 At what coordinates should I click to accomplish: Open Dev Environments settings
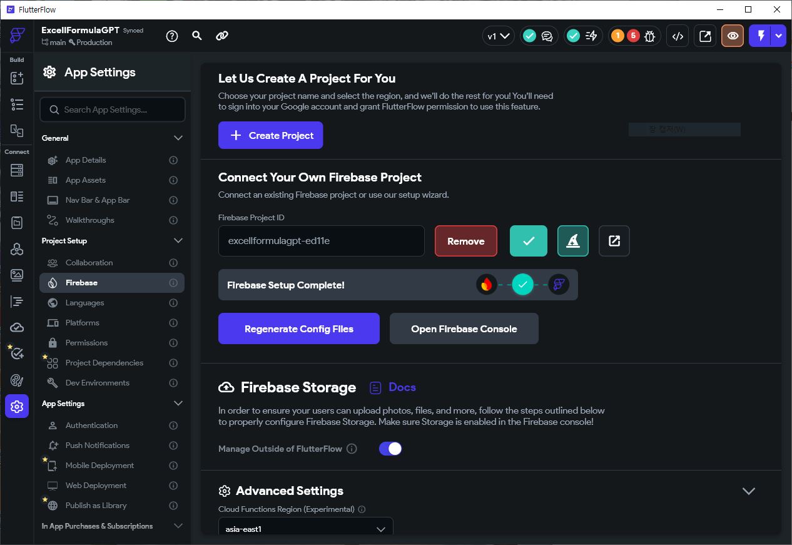click(x=112, y=383)
